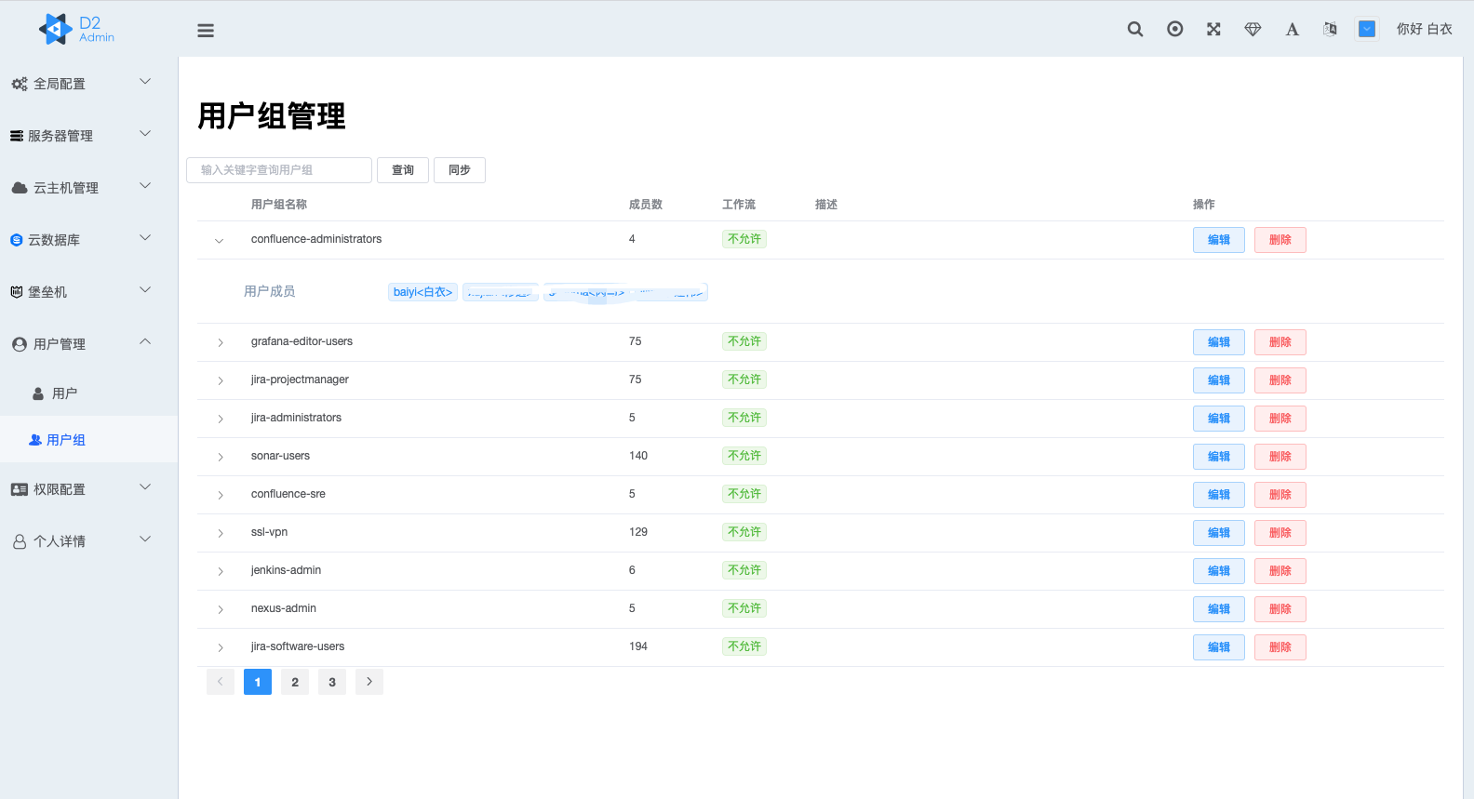Collapse the confluence-administrators row
Viewport: 1474px width, 799px height.
(x=220, y=241)
